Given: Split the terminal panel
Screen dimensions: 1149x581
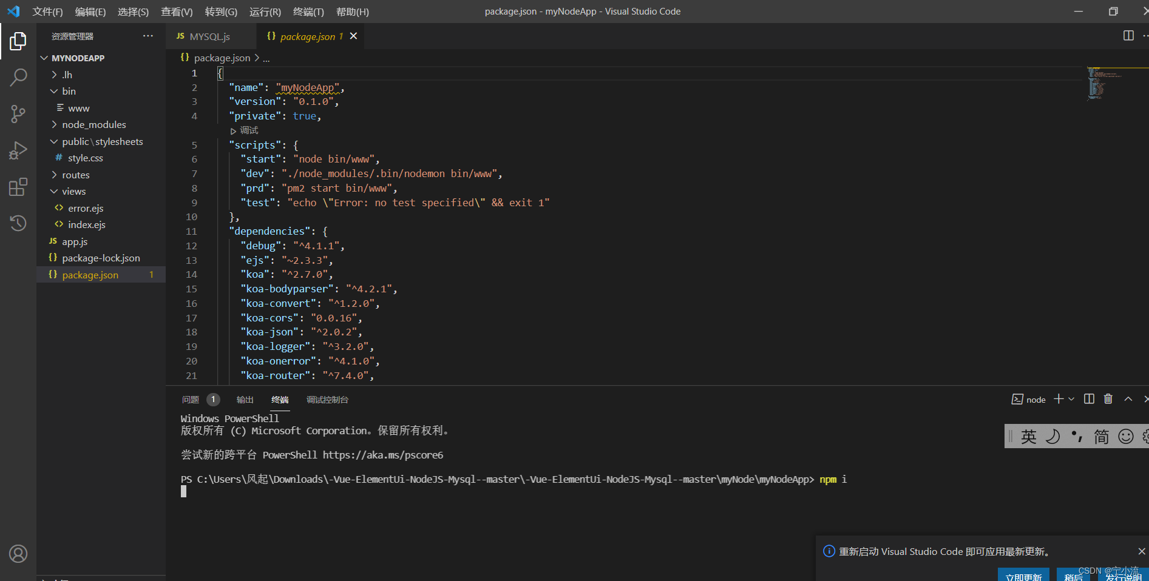Looking at the screenshot, I should click(1090, 399).
